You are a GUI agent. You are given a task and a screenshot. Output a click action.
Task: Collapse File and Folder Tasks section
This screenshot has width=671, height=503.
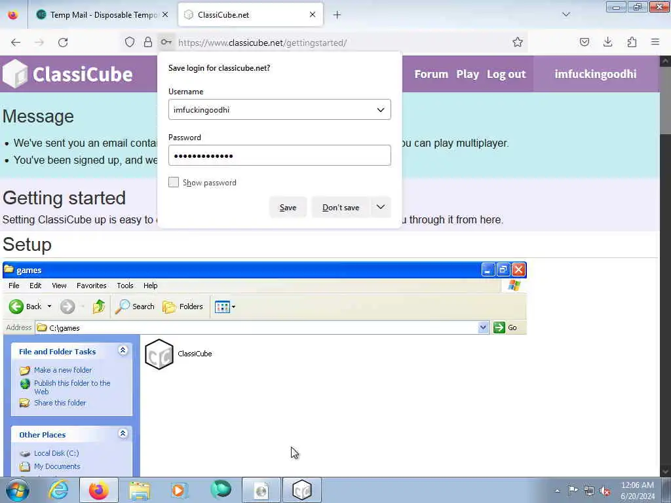tap(123, 351)
